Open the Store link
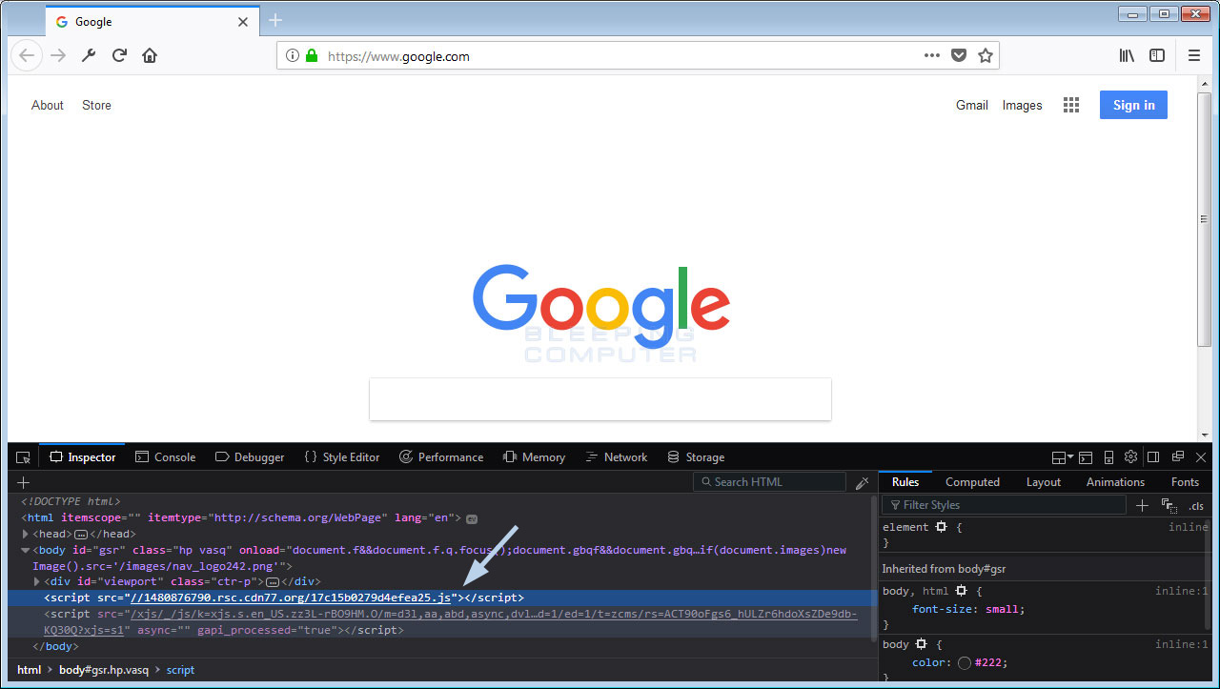This screenshot has width=1220, height=689. (96, 105)
